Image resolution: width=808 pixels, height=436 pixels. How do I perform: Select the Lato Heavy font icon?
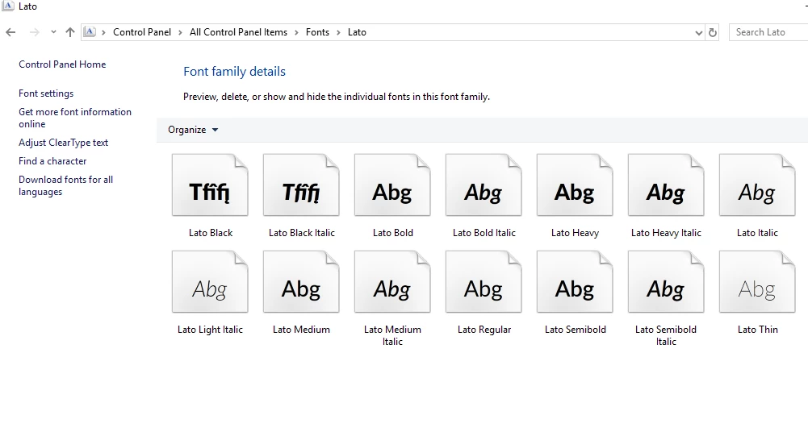(x=575, y=185)
